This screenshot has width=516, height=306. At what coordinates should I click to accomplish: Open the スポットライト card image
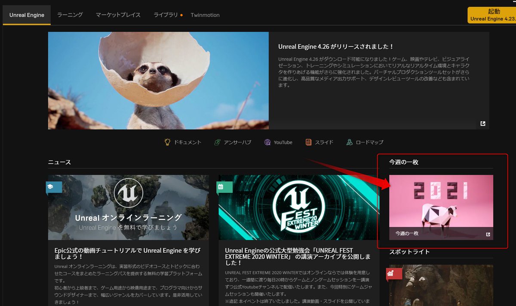point(441,285)
